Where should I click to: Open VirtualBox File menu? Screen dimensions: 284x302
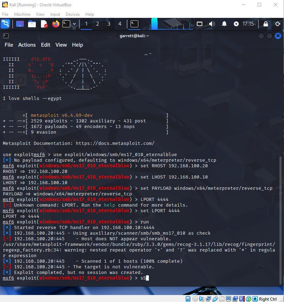5,14
